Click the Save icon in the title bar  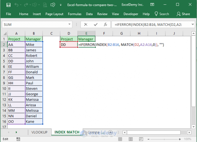click(x=8, y=5)
